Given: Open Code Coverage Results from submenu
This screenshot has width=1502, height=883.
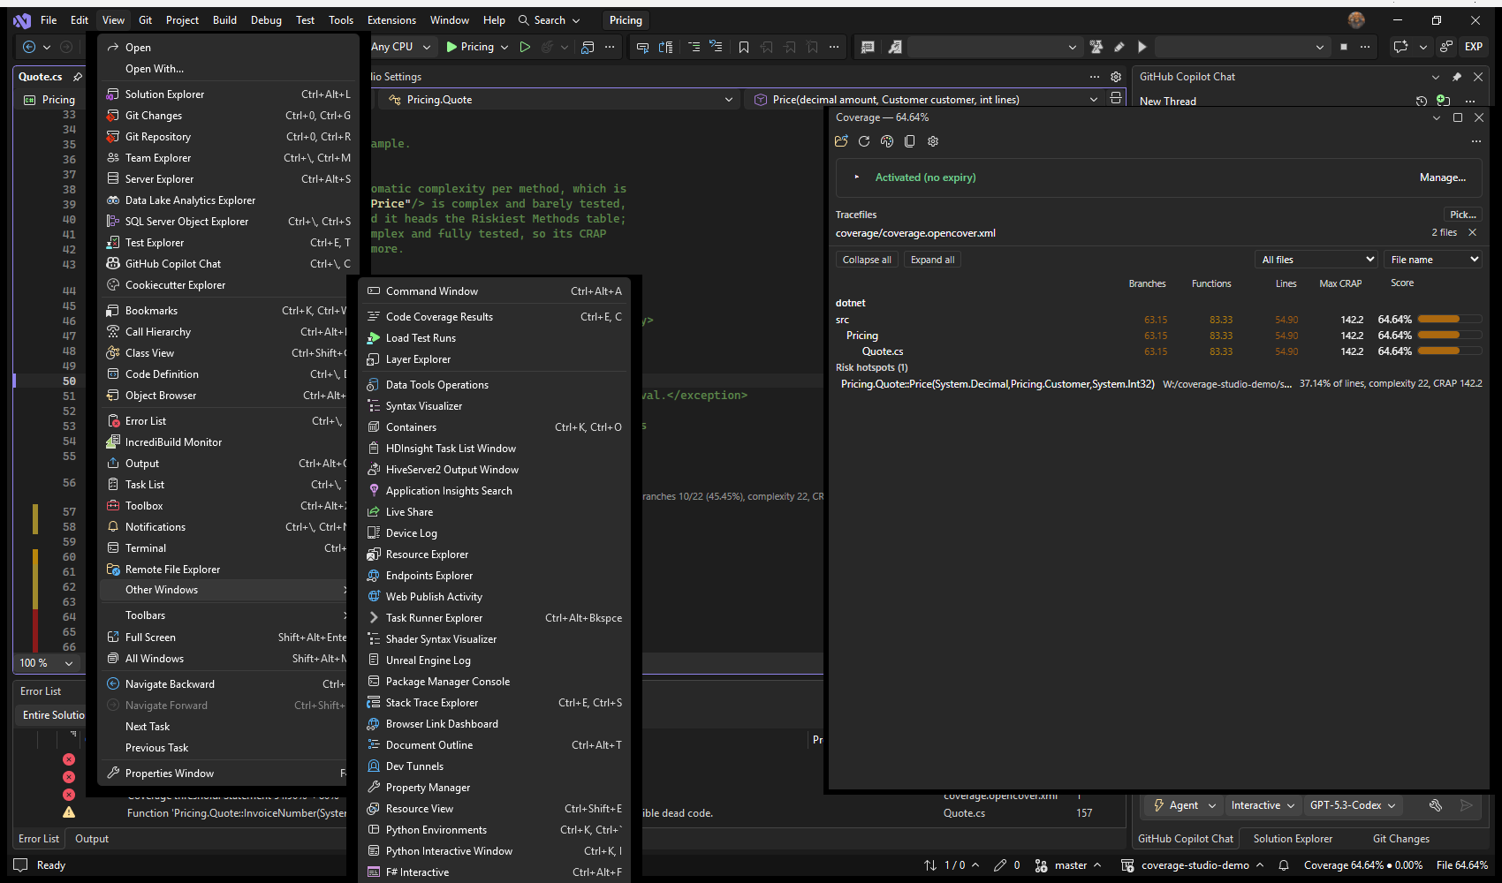Looking at the screenshot, I should click(x=495, y=317).
